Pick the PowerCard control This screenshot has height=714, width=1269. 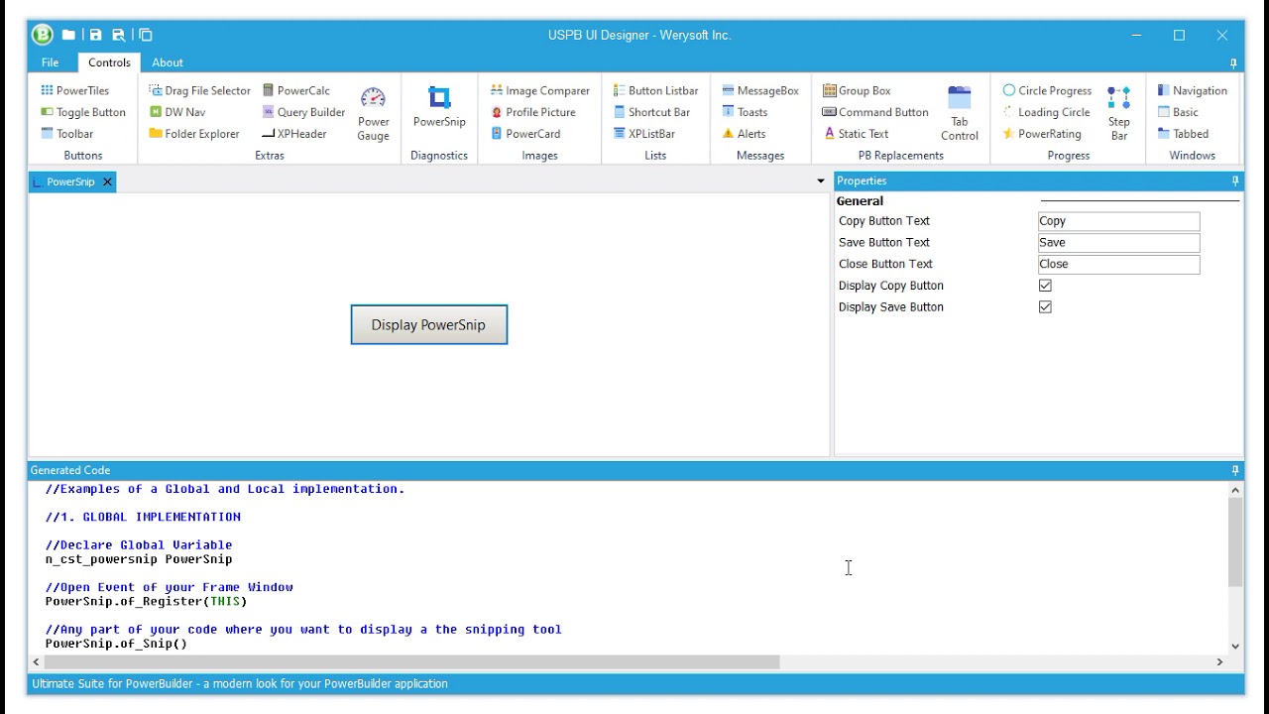[525, 134]
